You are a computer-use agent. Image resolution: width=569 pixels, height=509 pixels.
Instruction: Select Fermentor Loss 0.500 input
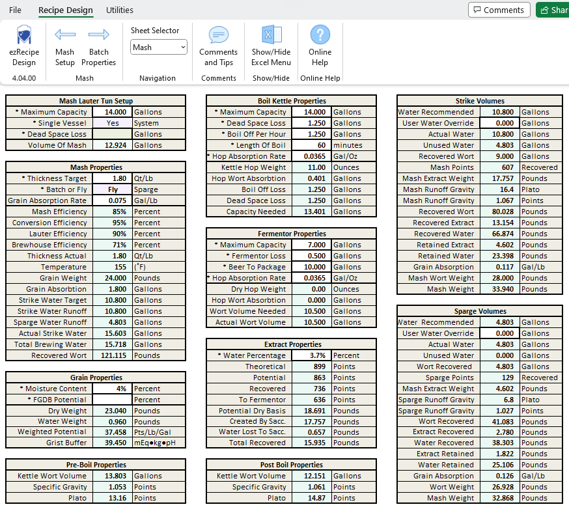pyautogui.click(x=312, y=256)
